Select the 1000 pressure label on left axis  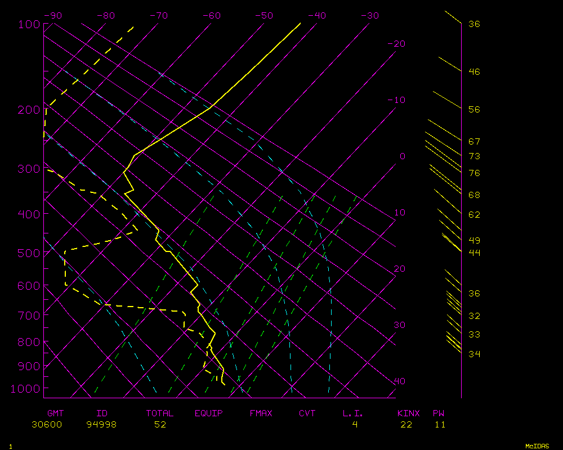point(26,389)
